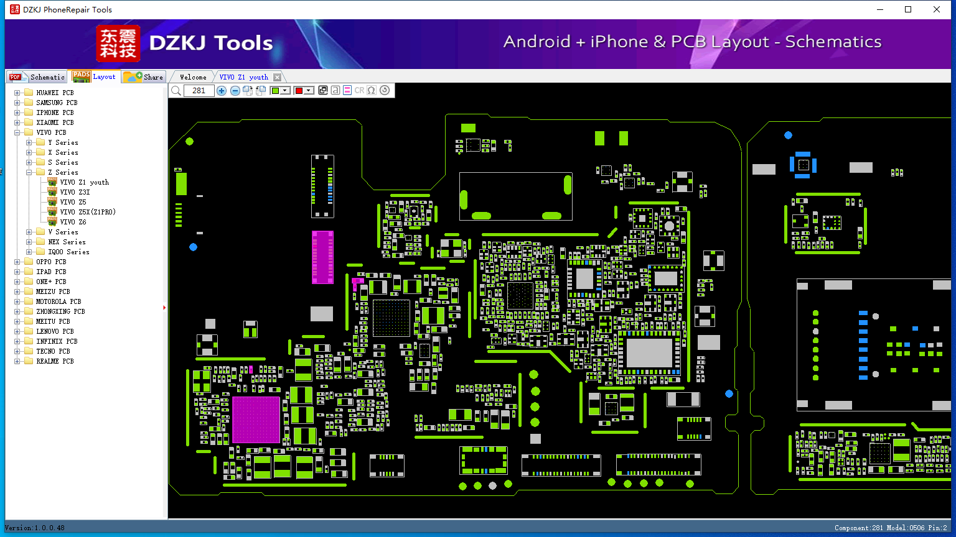Select the MEITU PCB folder label
This screenshot has width=956, height=537.
click(x=53, y=321)
